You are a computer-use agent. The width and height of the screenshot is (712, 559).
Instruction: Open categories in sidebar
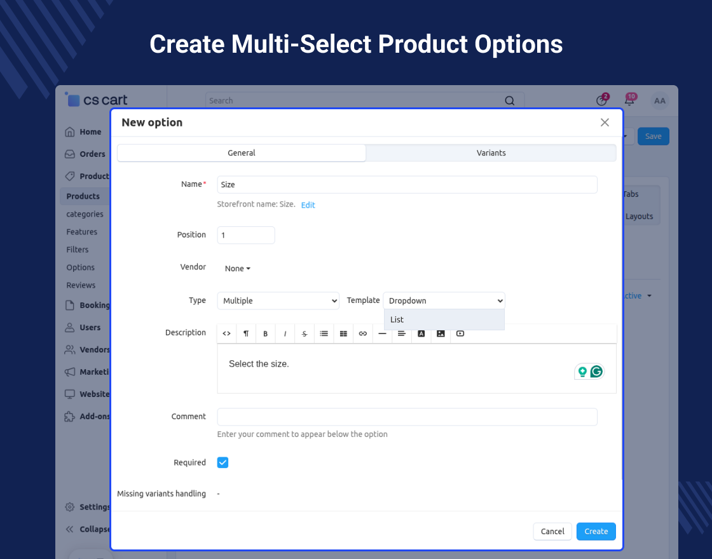tap(85, 214)
